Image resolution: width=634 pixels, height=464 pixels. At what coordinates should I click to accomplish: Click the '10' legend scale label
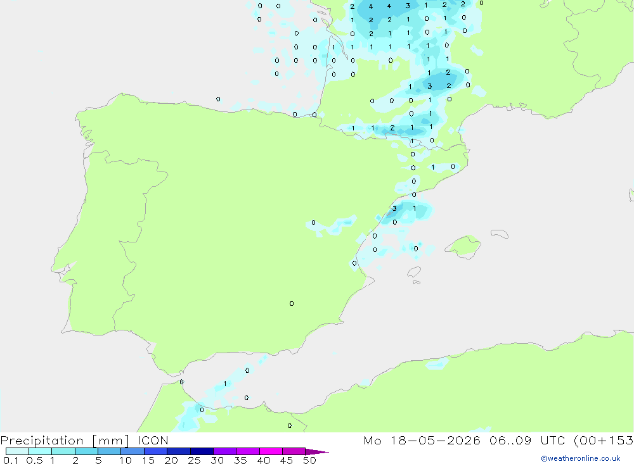pyautogui.click(x=126, y=460)
